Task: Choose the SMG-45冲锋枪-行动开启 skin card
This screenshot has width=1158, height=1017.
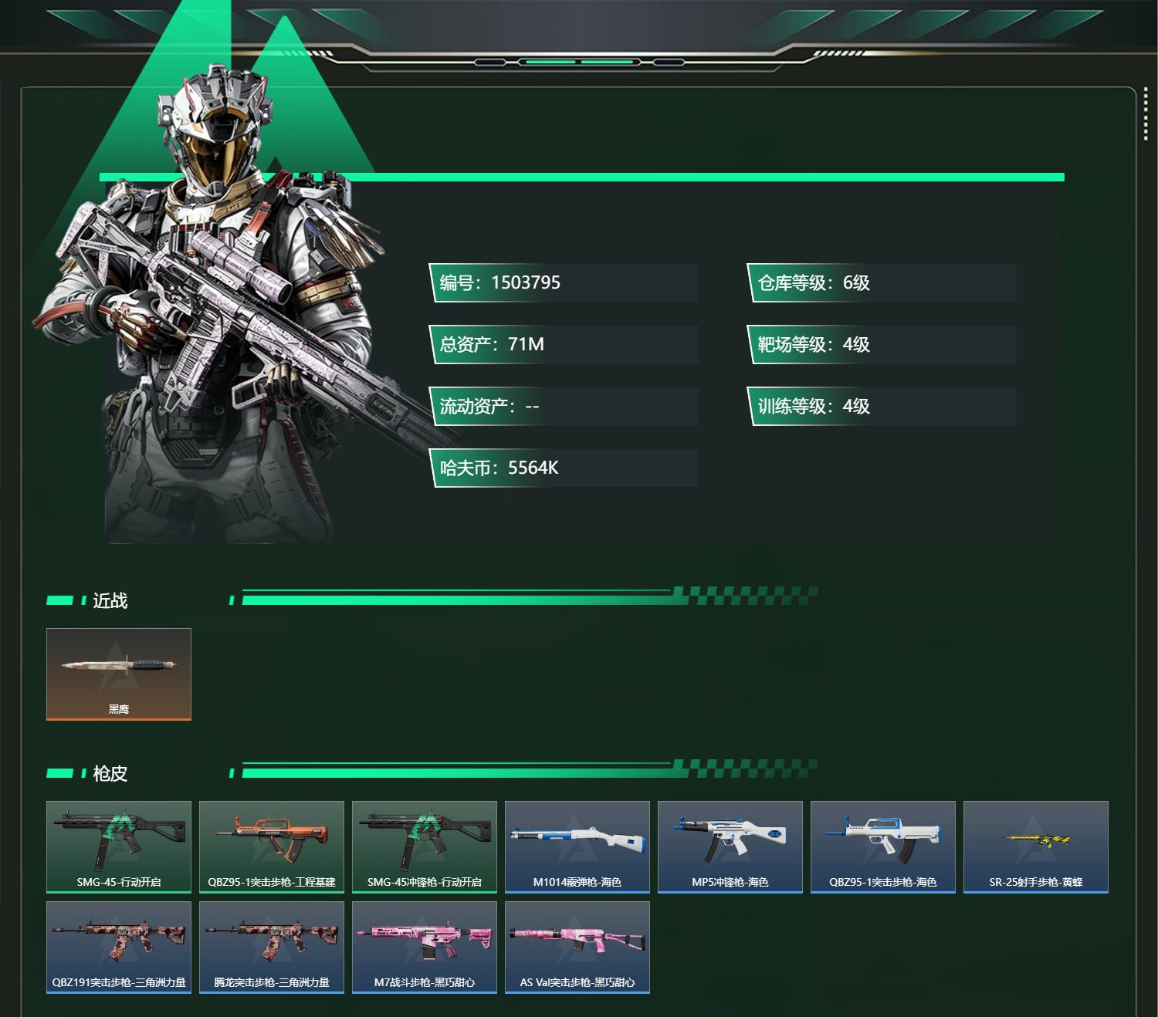Action: click(425, 846)
